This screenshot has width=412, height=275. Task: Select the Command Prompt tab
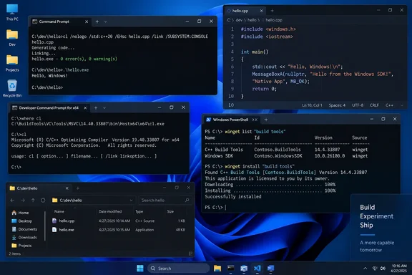pyautogui.click(x=60, y=21)
